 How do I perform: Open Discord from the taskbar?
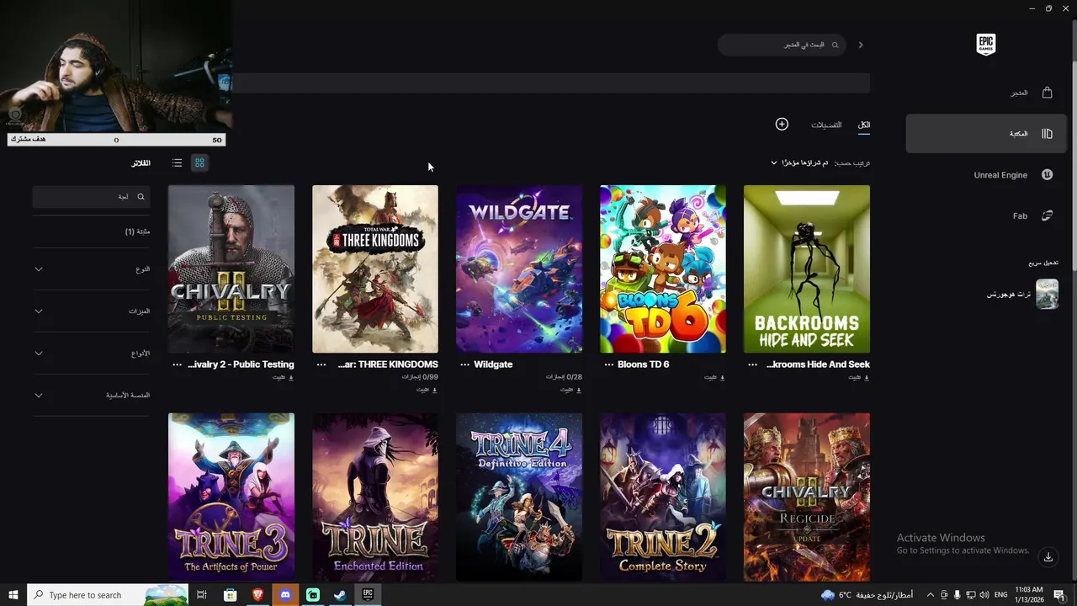click(285, 595)
